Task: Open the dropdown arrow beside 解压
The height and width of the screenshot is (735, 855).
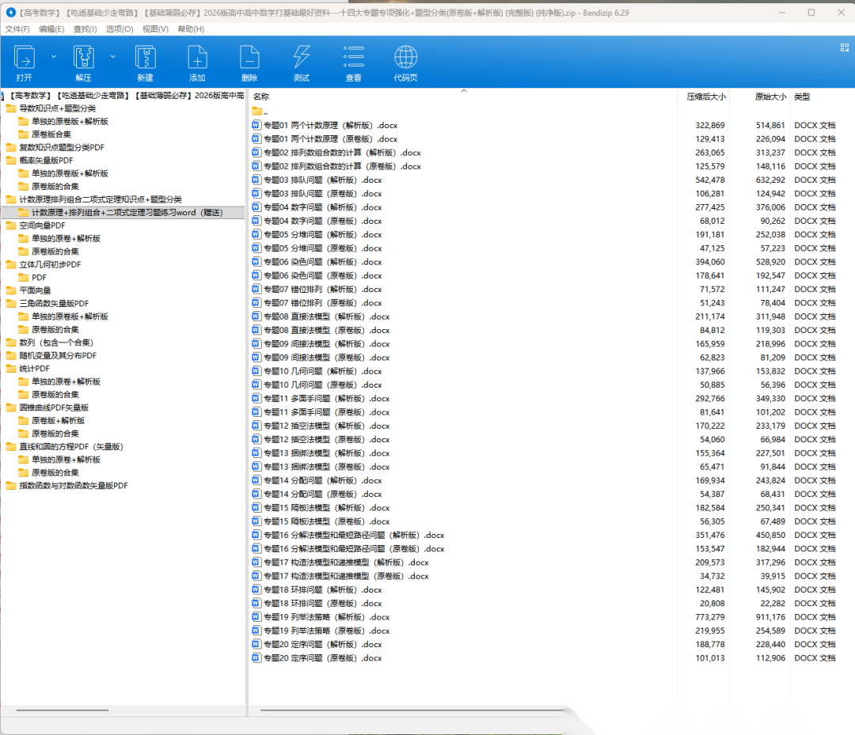Action: pos(113,57)
